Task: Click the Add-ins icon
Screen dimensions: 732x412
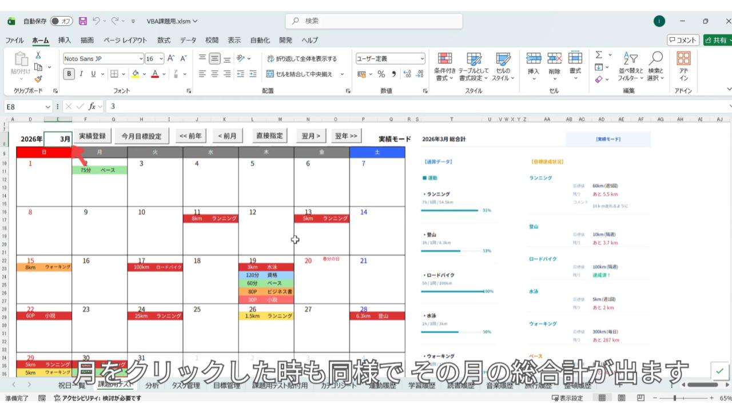Action: click(x=683, y=59)
